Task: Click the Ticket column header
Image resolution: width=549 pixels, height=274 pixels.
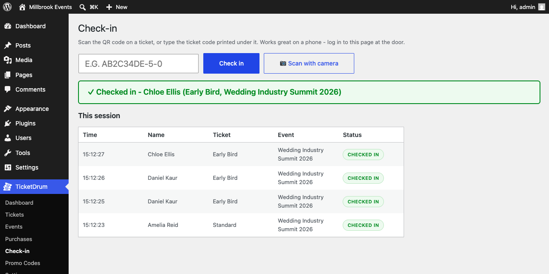Action: tap(222, 135)
